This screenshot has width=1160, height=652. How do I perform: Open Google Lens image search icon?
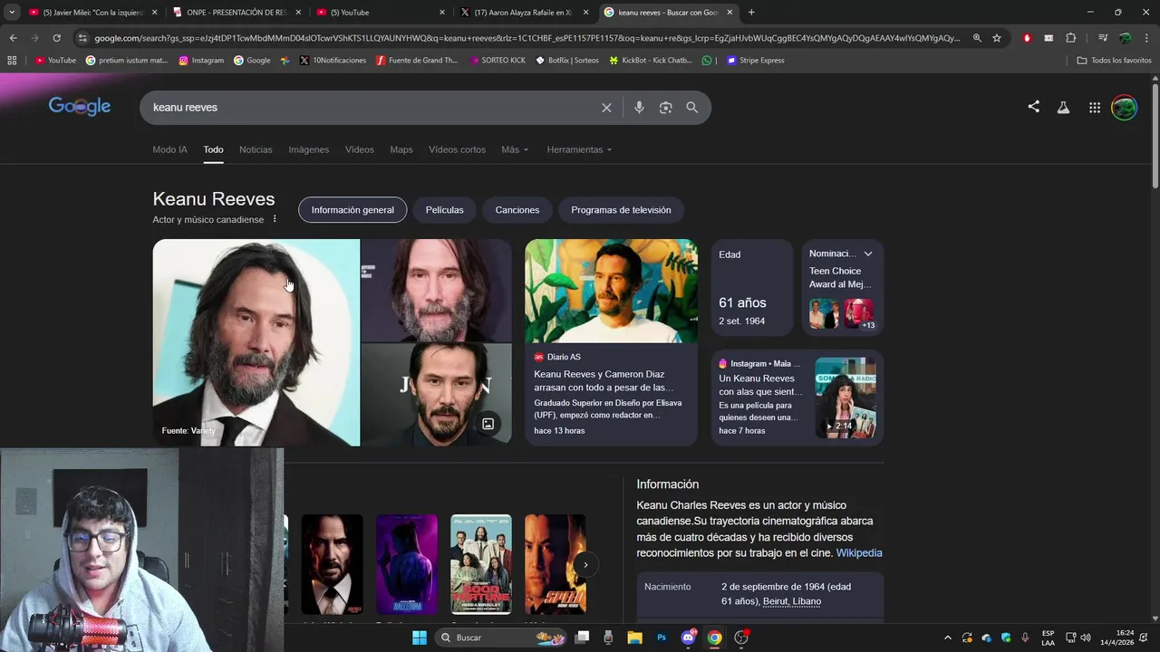tap(665, 108)
